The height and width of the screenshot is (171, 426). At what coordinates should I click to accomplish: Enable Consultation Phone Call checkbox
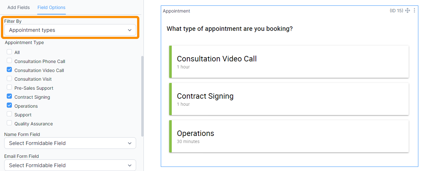pyautogui.click(x=9, y=61)
